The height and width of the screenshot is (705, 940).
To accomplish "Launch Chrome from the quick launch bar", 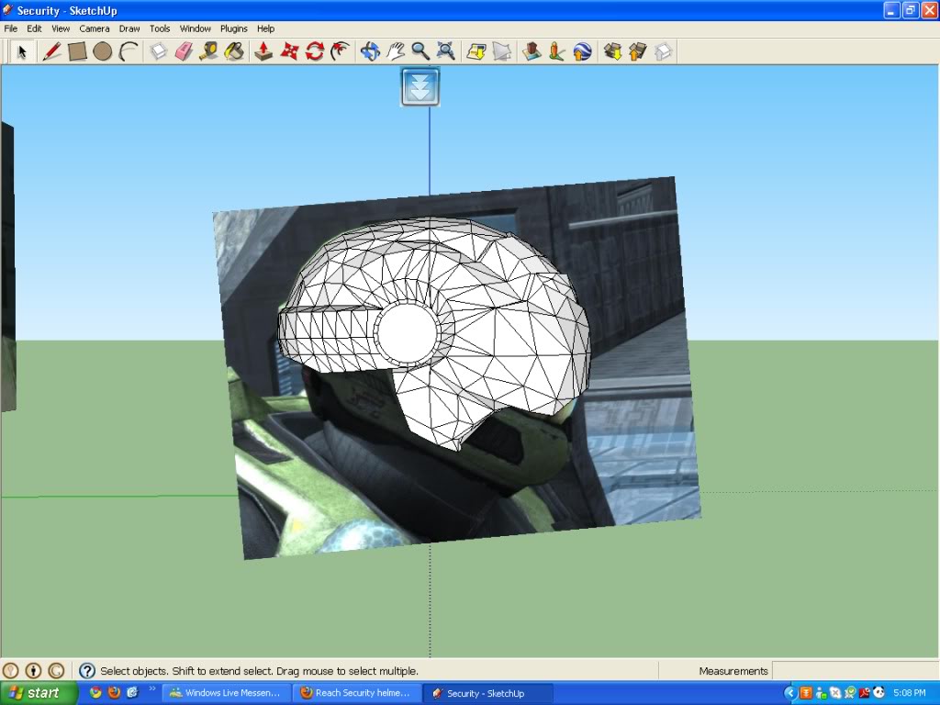I will point(95,693).
